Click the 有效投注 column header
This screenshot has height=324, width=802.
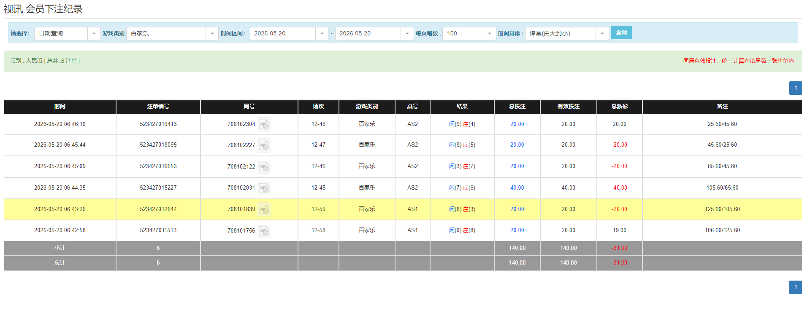pyautogui.click(x=569, y=107)
